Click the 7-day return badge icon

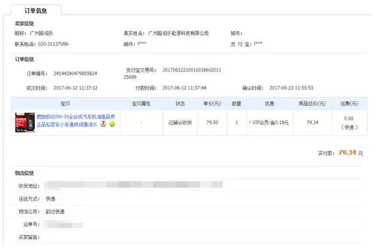coord(103,124)
